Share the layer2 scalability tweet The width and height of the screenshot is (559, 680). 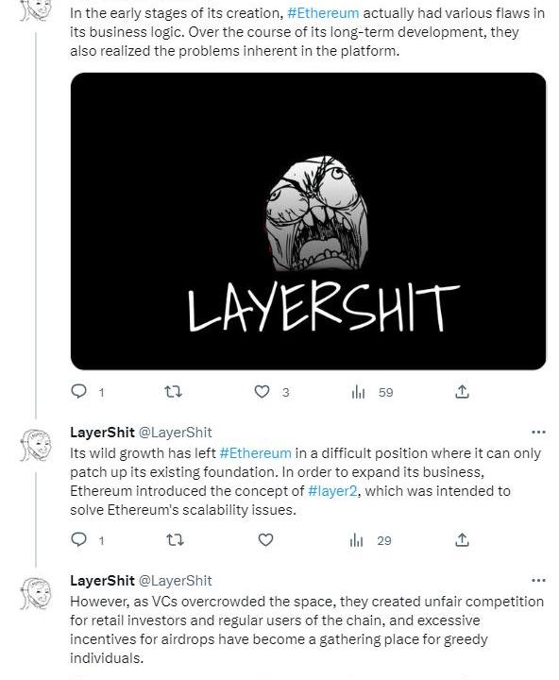click(x=462, y=540)
